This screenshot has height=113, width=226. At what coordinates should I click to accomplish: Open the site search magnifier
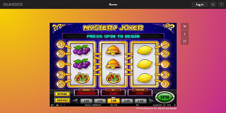(213, 5)
